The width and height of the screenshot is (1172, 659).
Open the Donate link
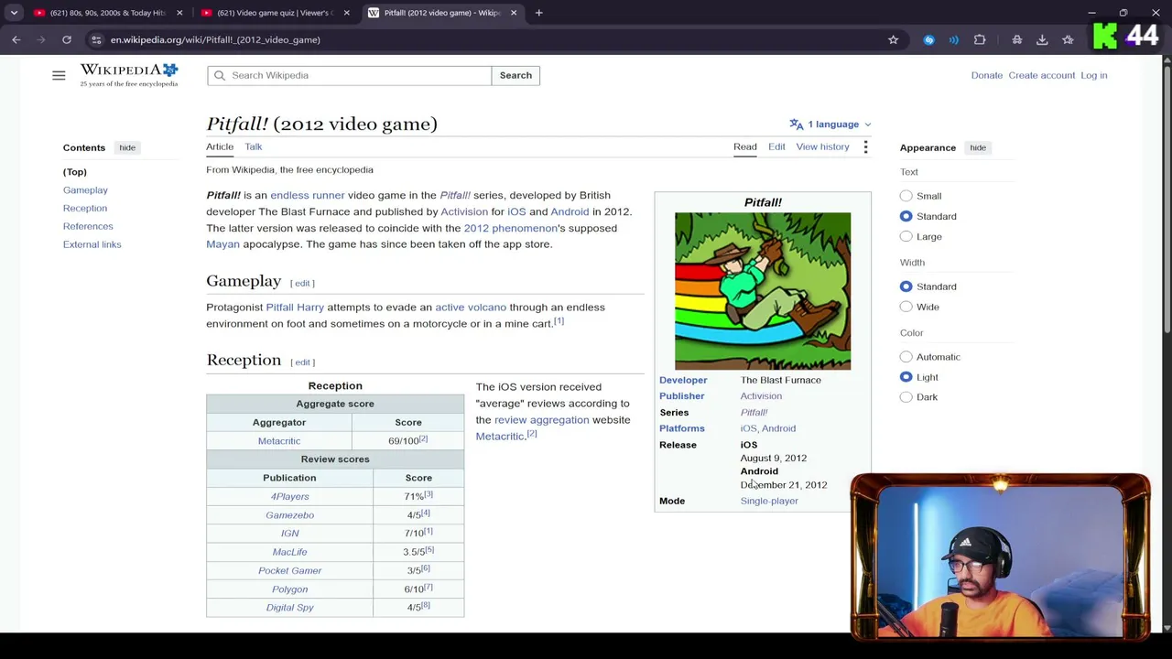(986, 75)
